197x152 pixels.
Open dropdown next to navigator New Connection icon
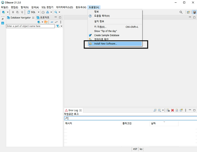click(42, 22)
